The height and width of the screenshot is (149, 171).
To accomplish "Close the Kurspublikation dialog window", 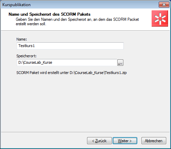I will 164,5.
